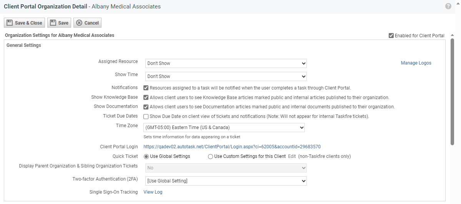Click the Save button
Viewport: 461px width, 204px height.
click(x=59, y=23)
